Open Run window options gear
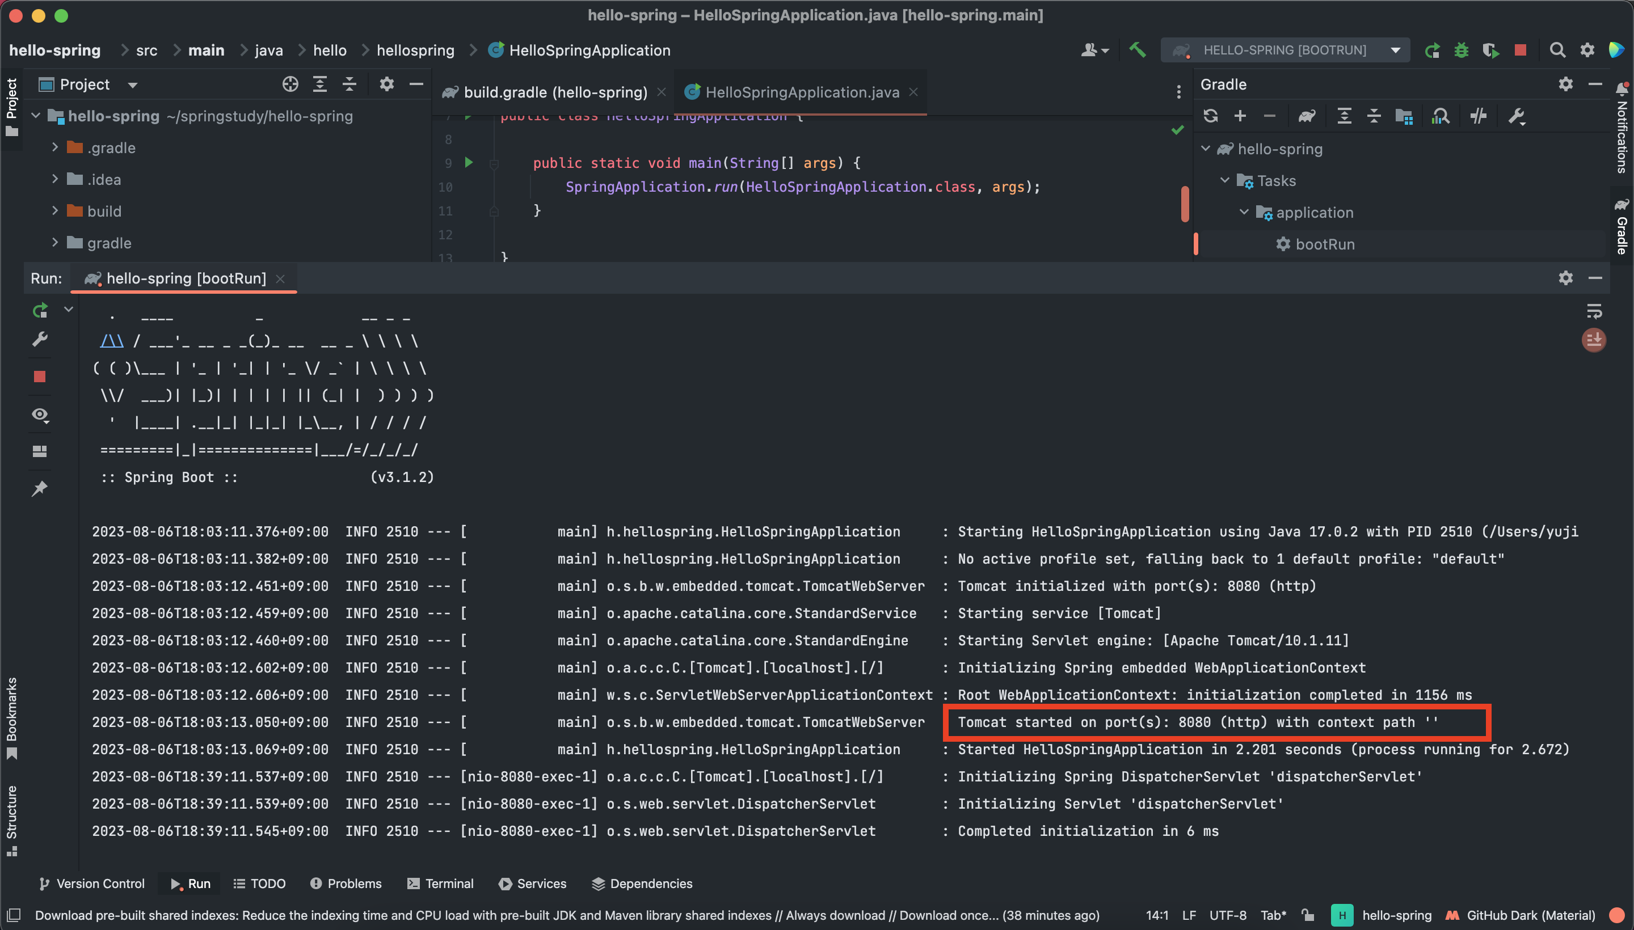The image size is (1634, 930). (x=1565, y=278)
